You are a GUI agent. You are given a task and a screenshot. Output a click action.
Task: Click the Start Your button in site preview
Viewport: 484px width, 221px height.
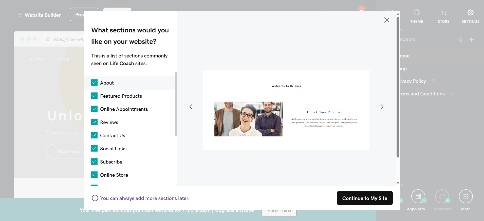tap(65, 151)
